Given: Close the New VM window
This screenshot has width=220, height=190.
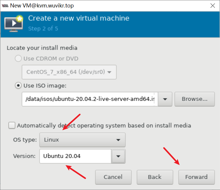Looking at the screenshot, I should click(x=213, y=6).
